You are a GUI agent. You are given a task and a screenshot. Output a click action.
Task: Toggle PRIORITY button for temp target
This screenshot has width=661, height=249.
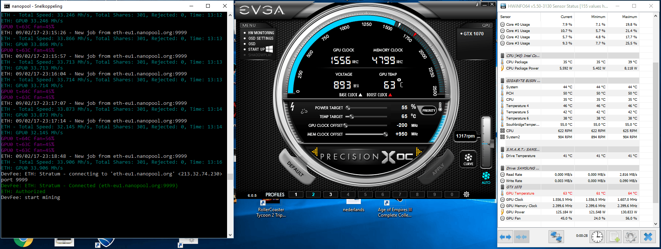[429, 110]
